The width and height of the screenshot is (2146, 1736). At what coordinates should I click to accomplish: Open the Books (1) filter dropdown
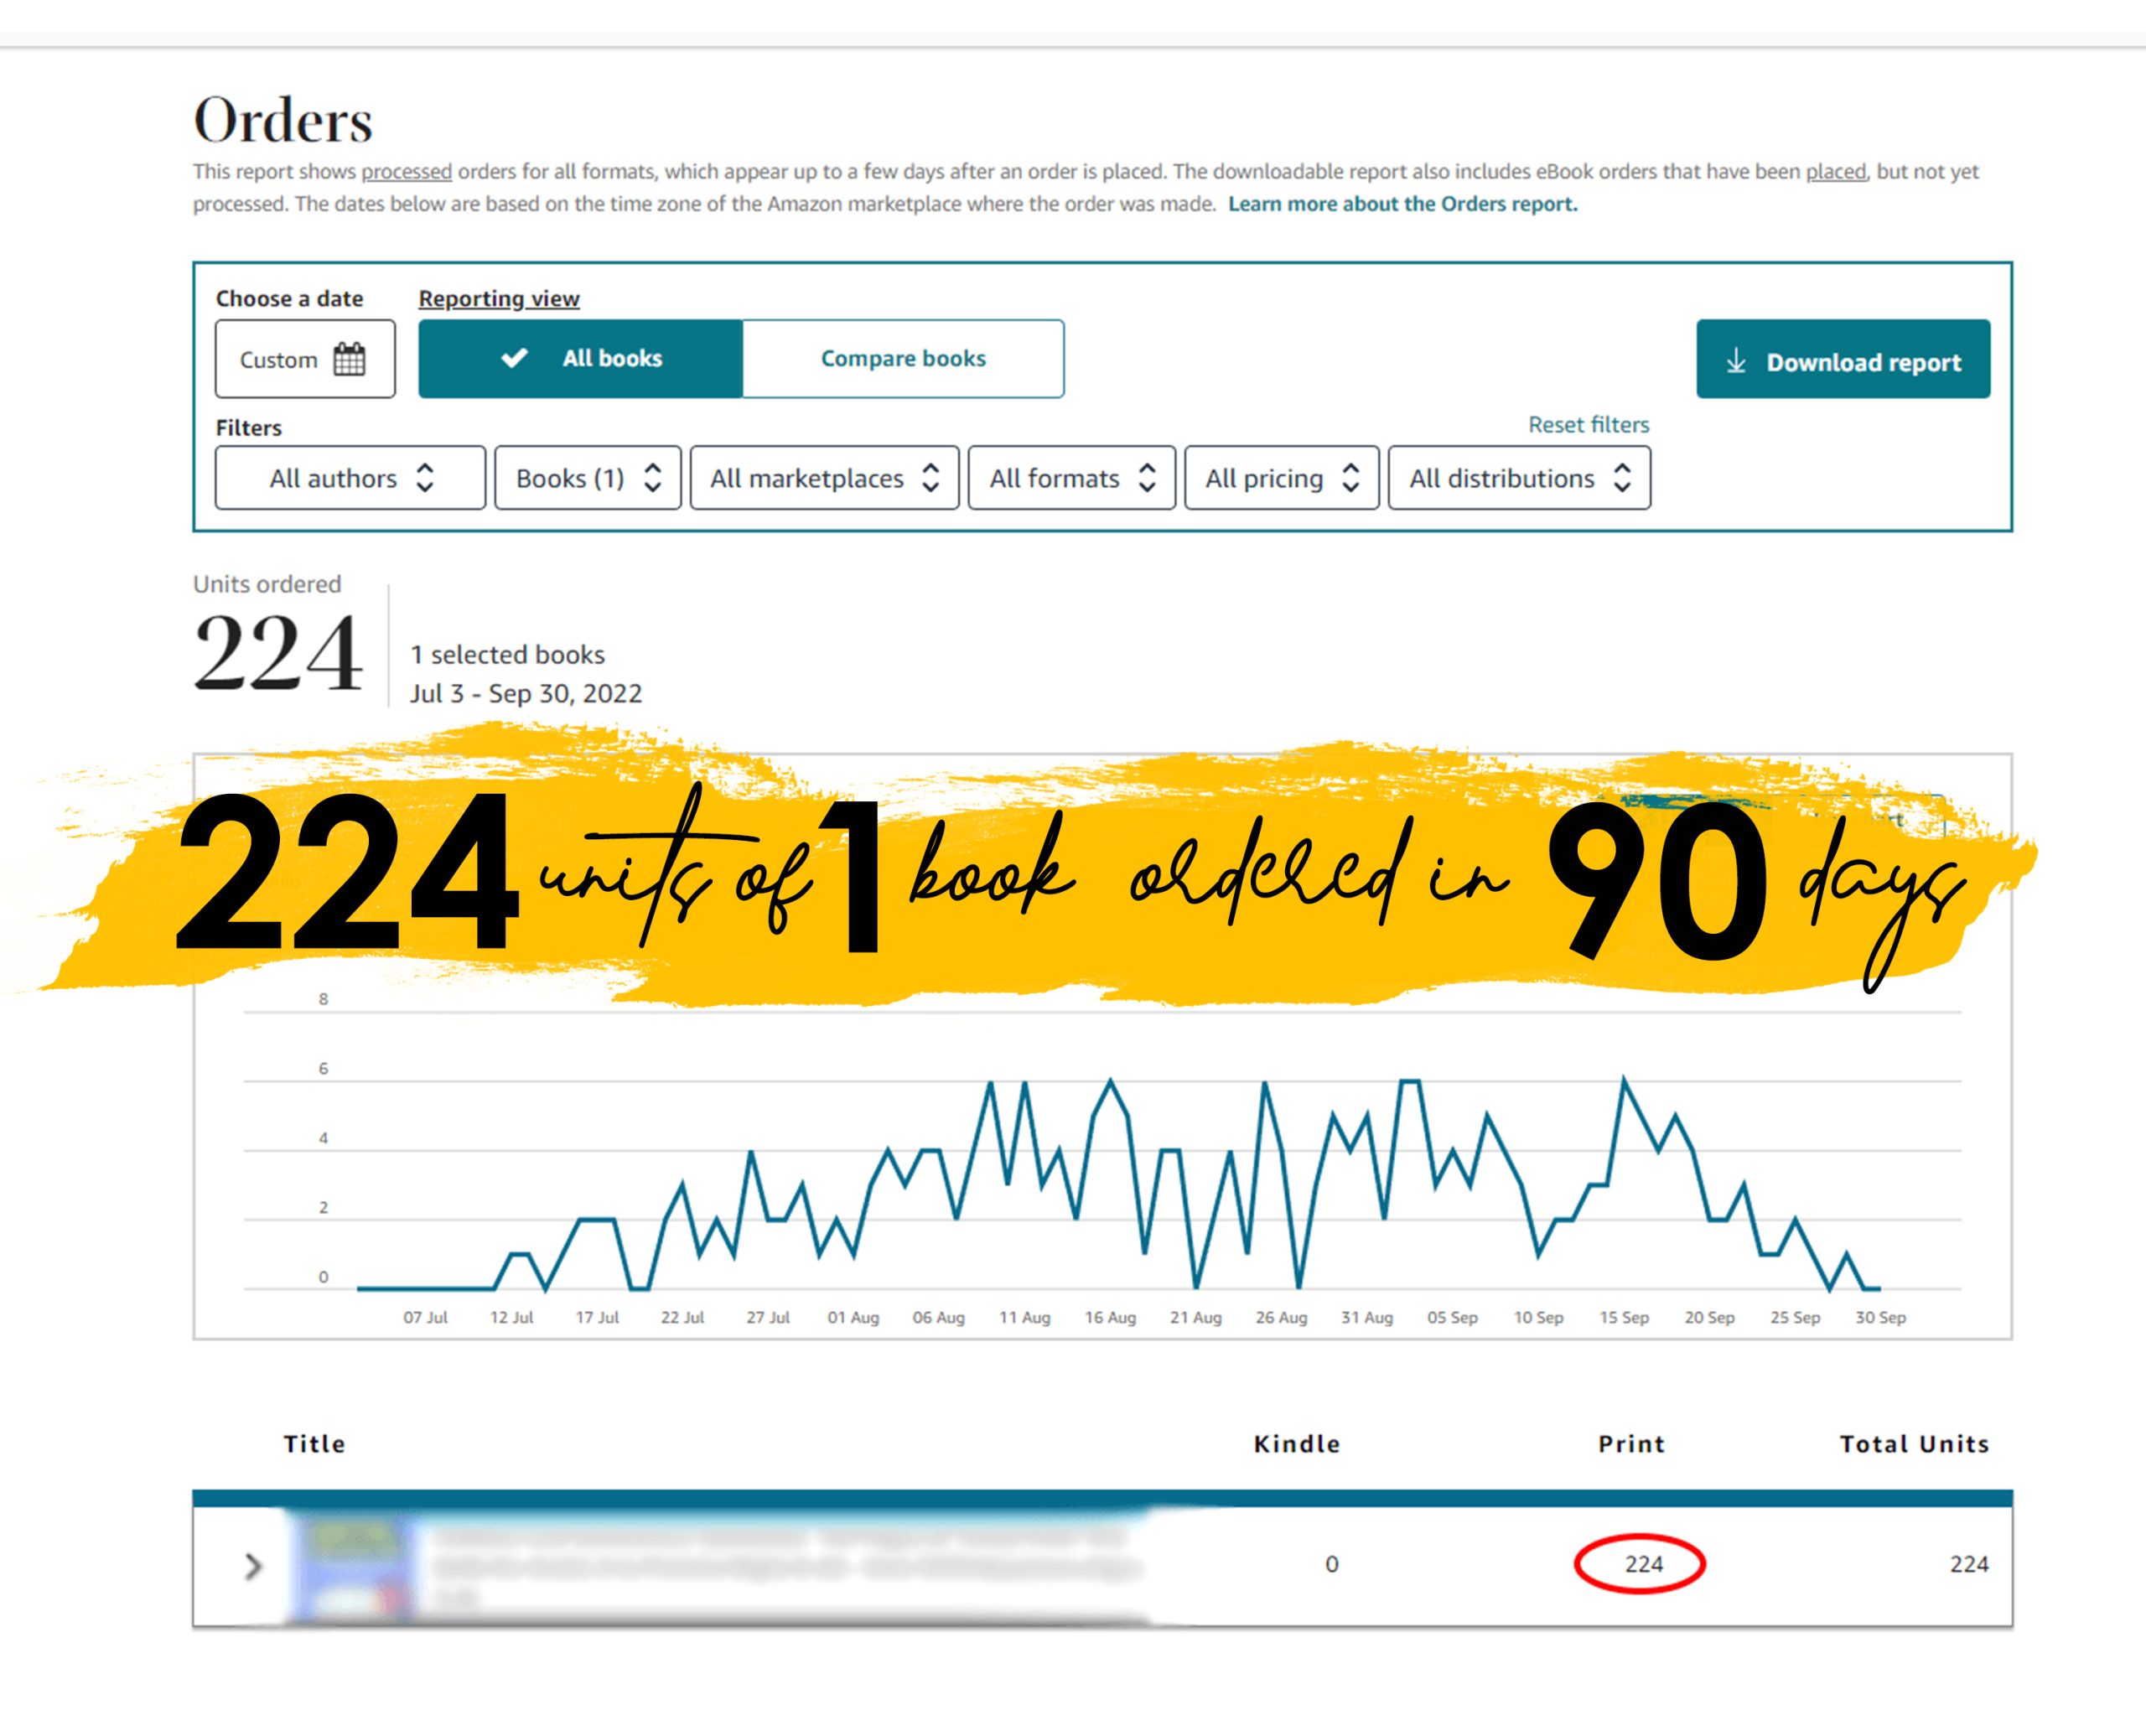coord(588,478)
